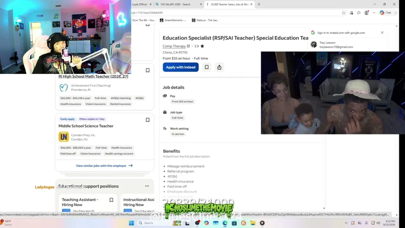This screenshot has width=405, height=228.
Task: Click View similar jobs with this employer
Action: [104, 166]
